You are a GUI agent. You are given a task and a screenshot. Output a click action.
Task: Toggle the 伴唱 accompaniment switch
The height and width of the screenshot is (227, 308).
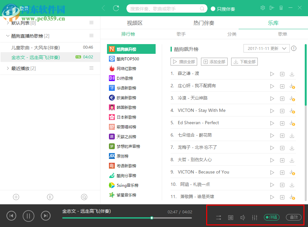(271, 217)
